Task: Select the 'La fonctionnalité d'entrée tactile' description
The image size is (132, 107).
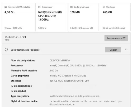Action: [86, 103]
